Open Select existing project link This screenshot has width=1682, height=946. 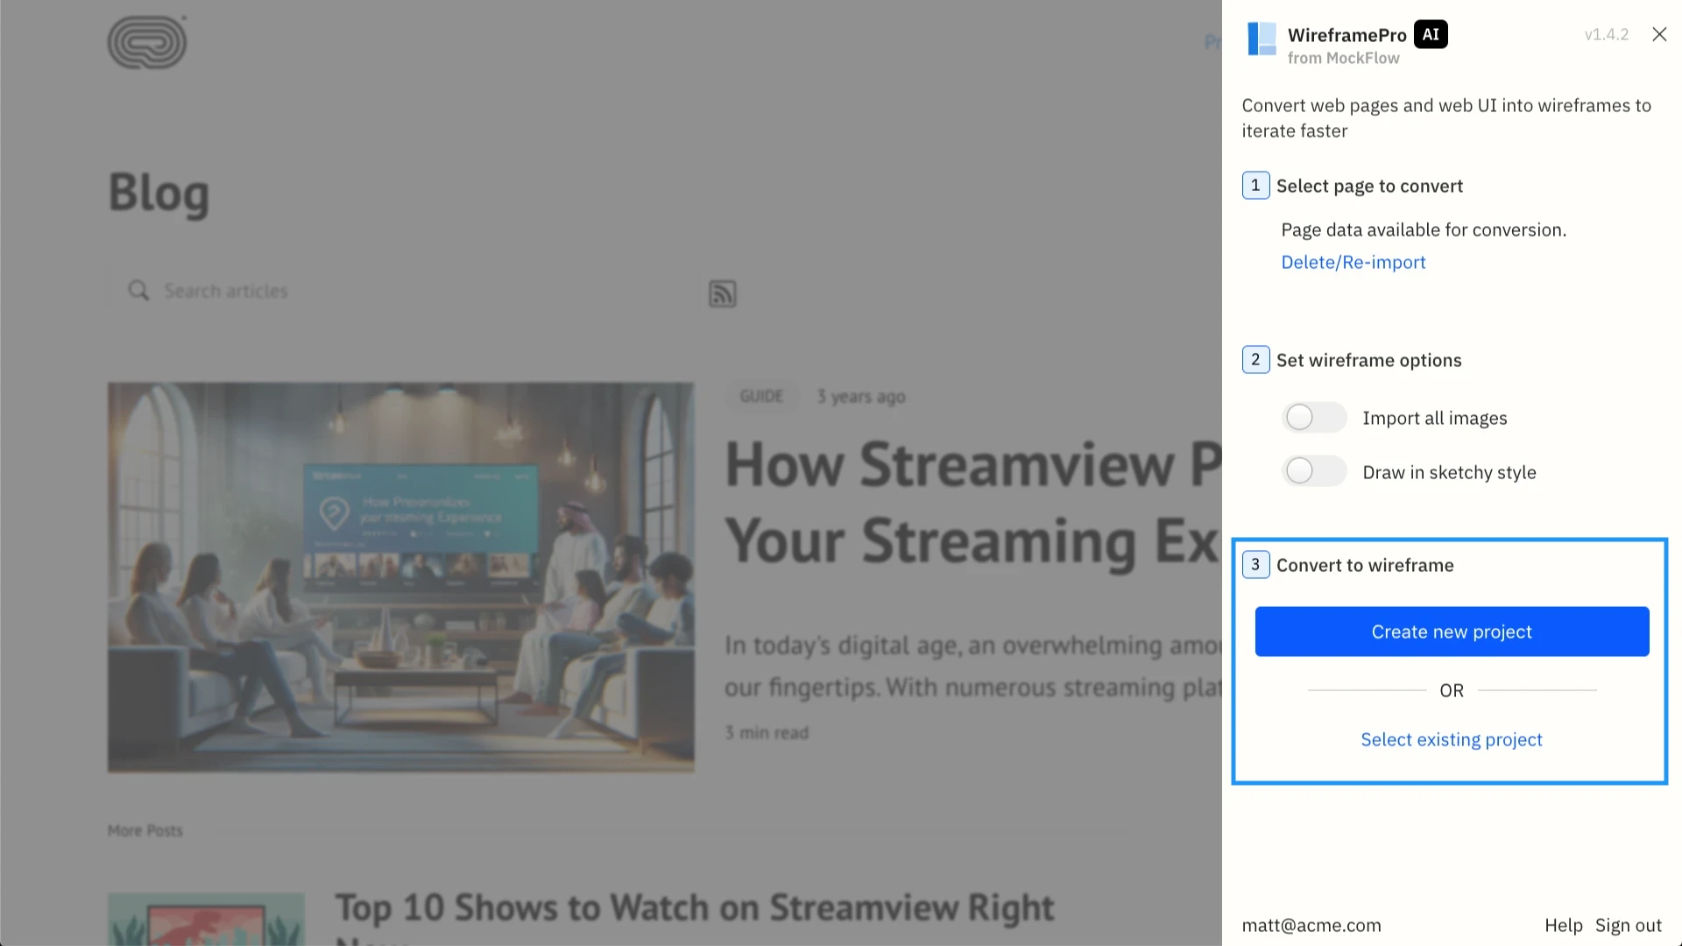pos(1452,739)
